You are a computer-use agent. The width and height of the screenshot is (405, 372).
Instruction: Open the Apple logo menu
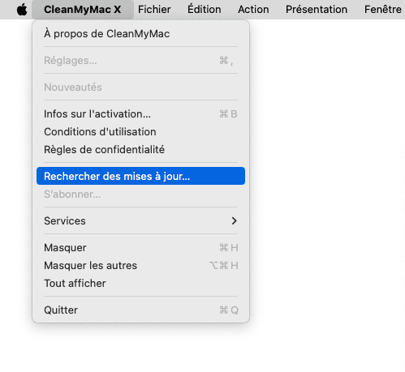(x=22, y=10)
